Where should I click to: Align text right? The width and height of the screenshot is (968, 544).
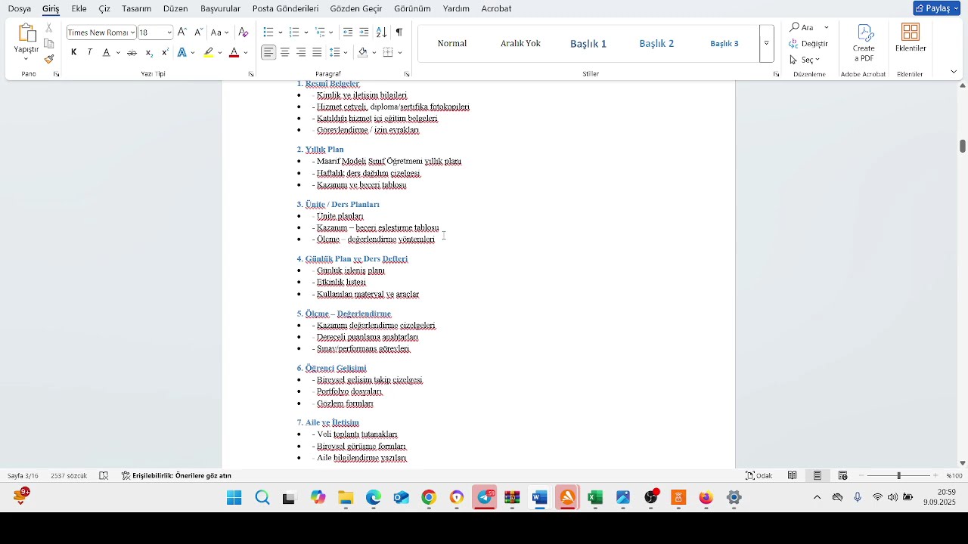(x=301, y=52)
